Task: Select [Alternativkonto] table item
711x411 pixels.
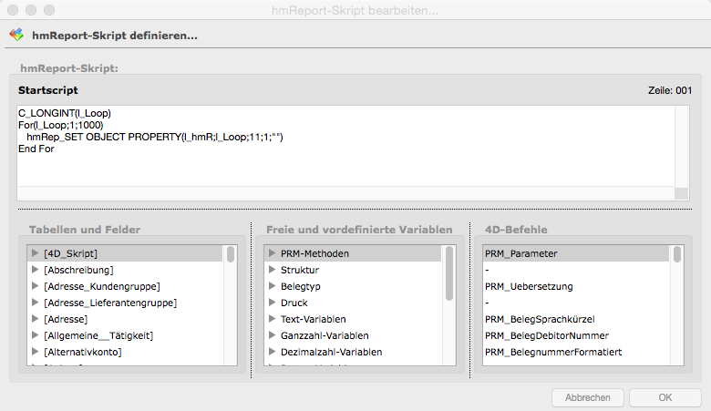Action: coord(82,352)
